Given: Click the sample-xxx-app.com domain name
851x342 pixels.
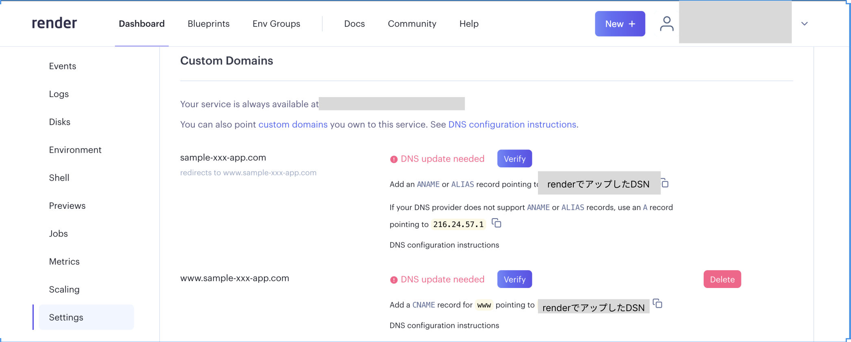Looking at the screenshot, I should coord(223,158).
